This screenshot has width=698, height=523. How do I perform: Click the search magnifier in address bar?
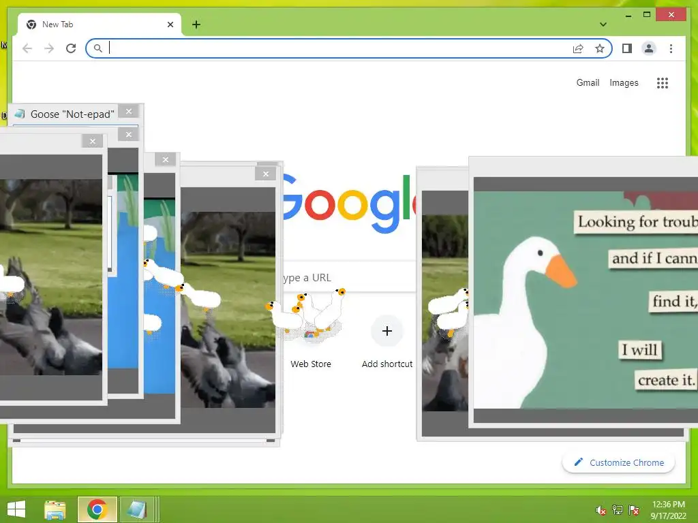pos(98,48)
